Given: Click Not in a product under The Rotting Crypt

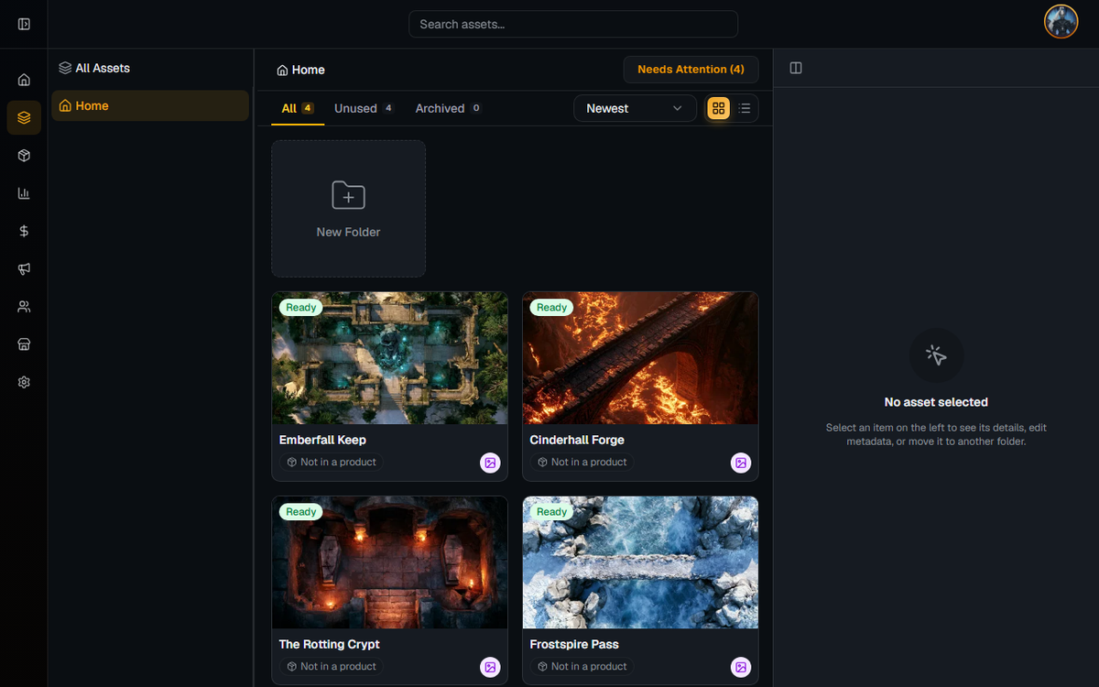Looking at the screenshot, I should 332,667.
